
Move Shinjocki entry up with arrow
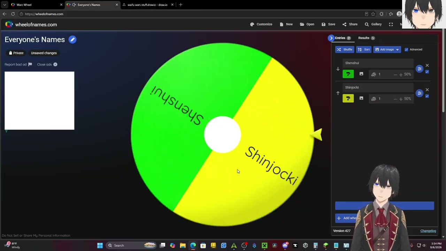[338, 93]
